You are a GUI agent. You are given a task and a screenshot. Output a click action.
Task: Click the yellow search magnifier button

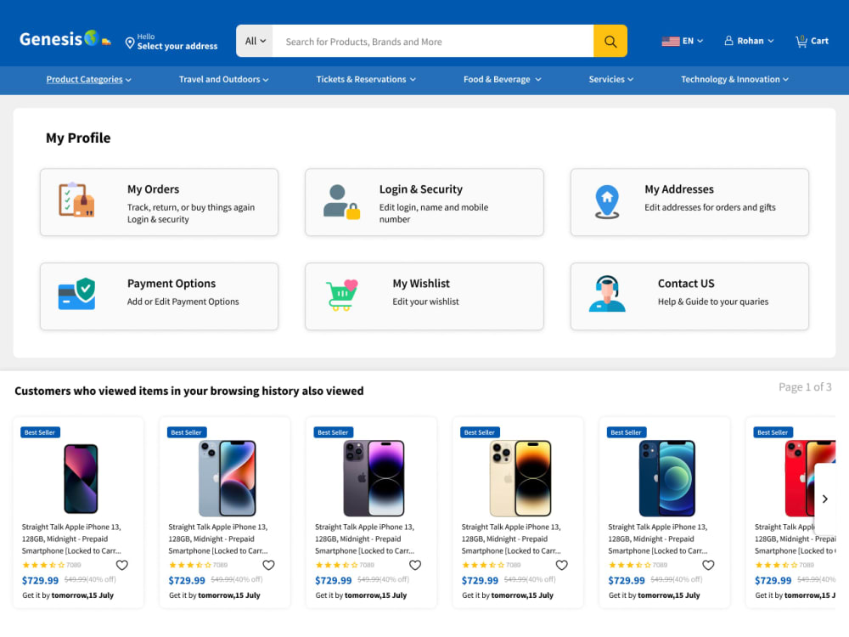coord(610,41)
